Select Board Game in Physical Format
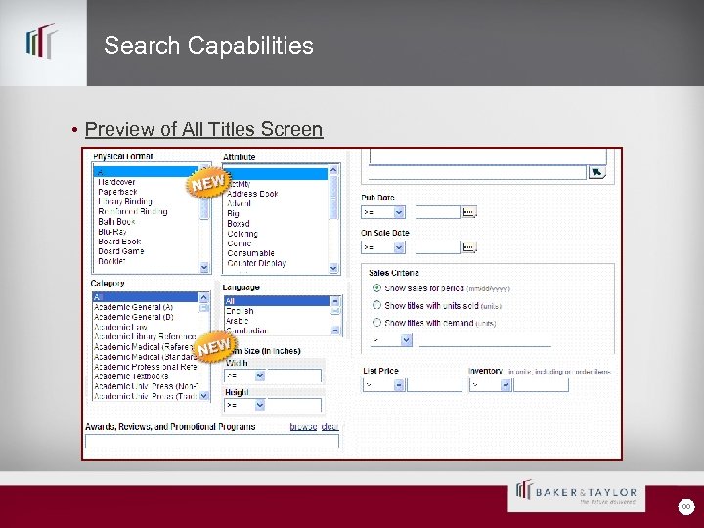 coord(121,251)
